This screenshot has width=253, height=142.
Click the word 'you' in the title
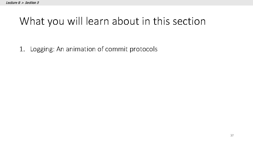(56, 21)
